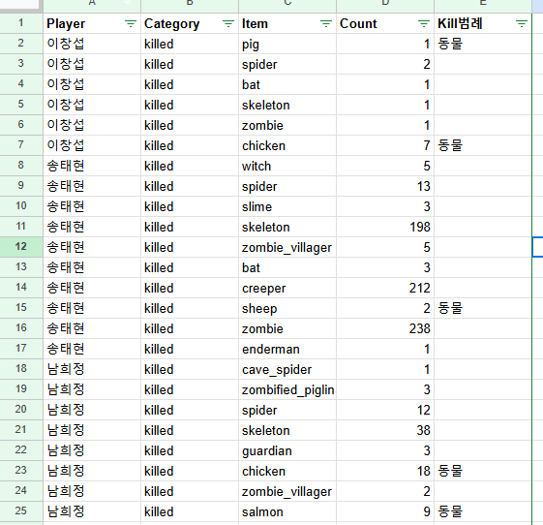Screen dimensions: 543x525
Task: Select row 1 header
Action: (21, 23)
